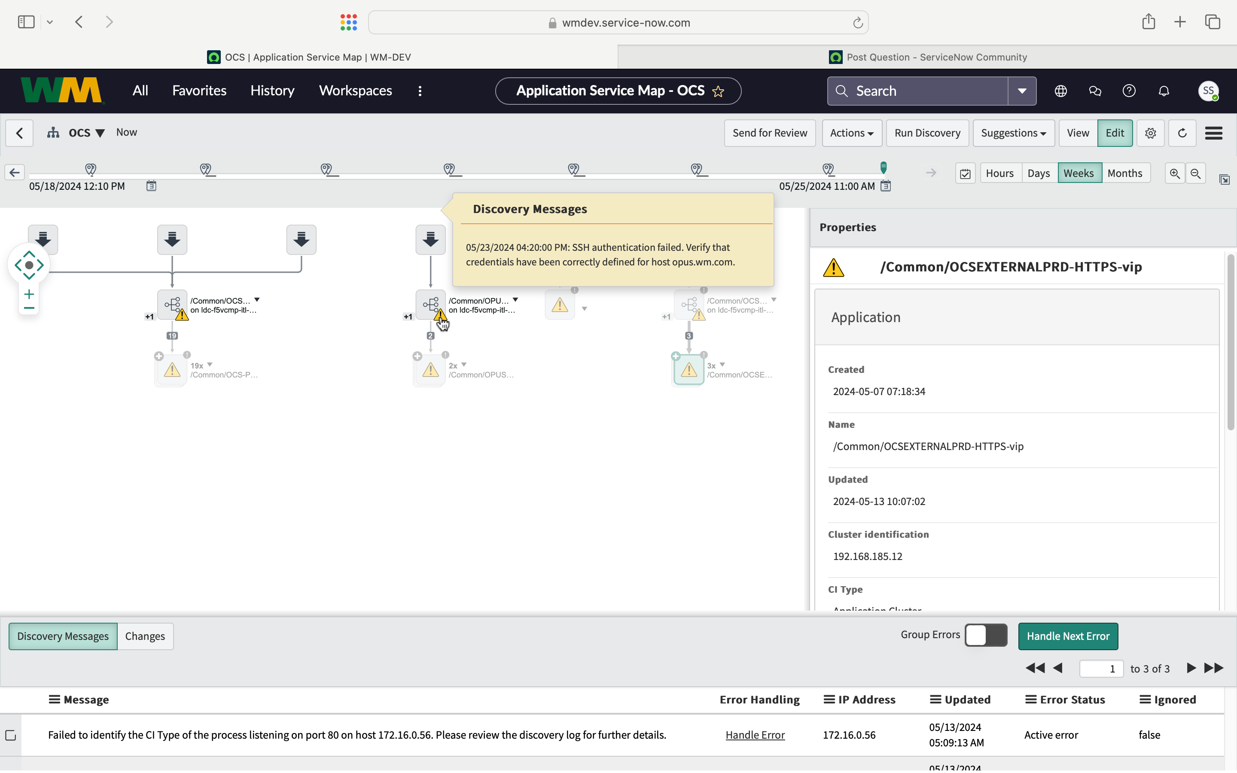1237x773 pixels.
Task: Open the All menu
Action: [x=140, y=91]
